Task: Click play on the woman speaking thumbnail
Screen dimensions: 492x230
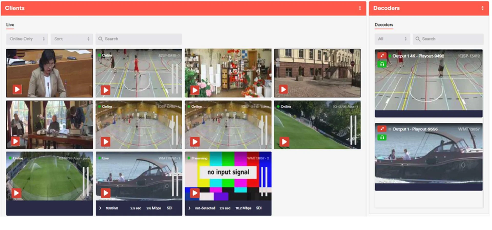Action: (17, 89)
